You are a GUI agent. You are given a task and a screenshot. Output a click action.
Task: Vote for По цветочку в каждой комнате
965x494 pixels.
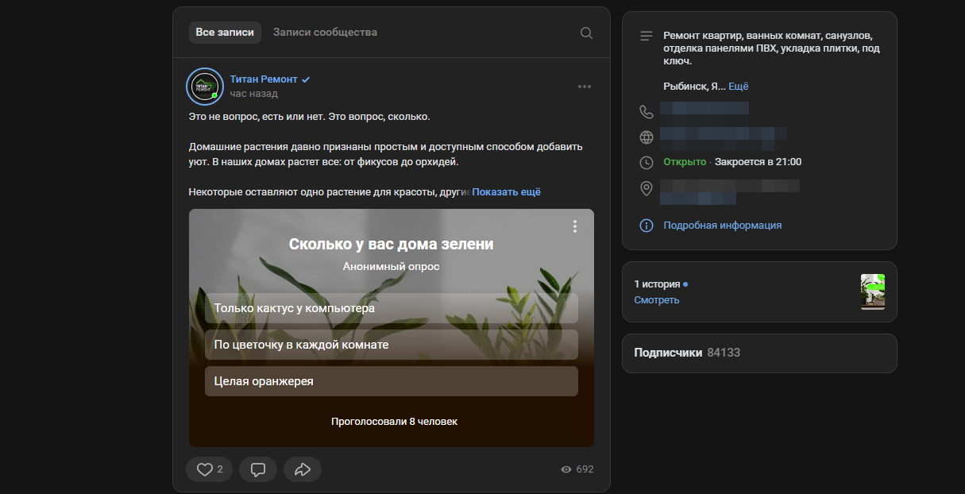[392, 345]
